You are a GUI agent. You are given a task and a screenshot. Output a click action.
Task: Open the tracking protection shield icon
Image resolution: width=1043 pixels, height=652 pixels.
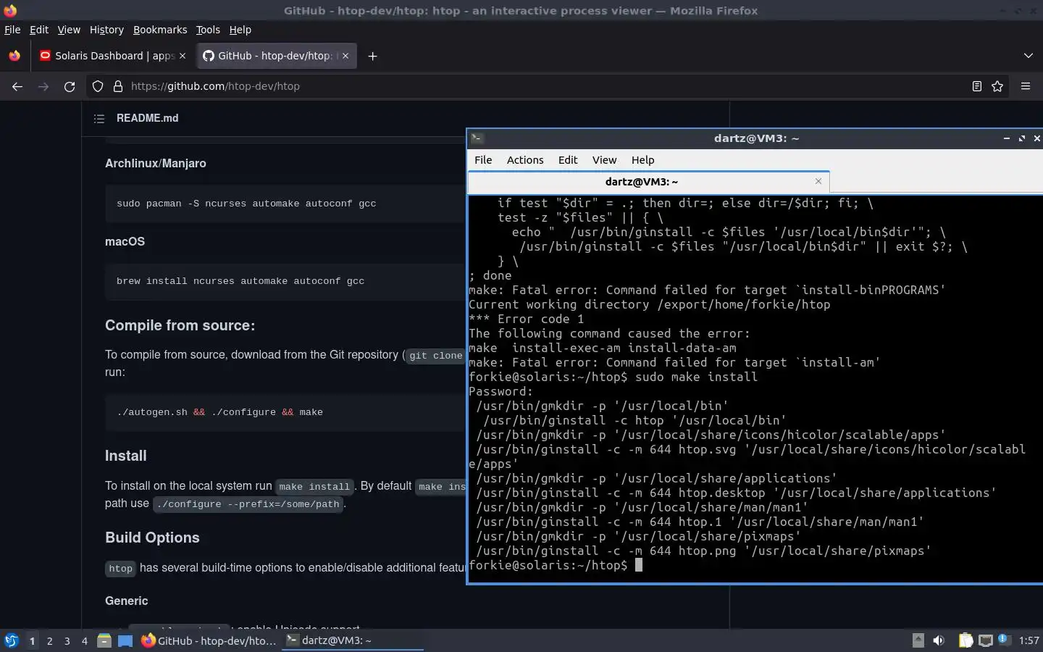[x=98, y=86]
